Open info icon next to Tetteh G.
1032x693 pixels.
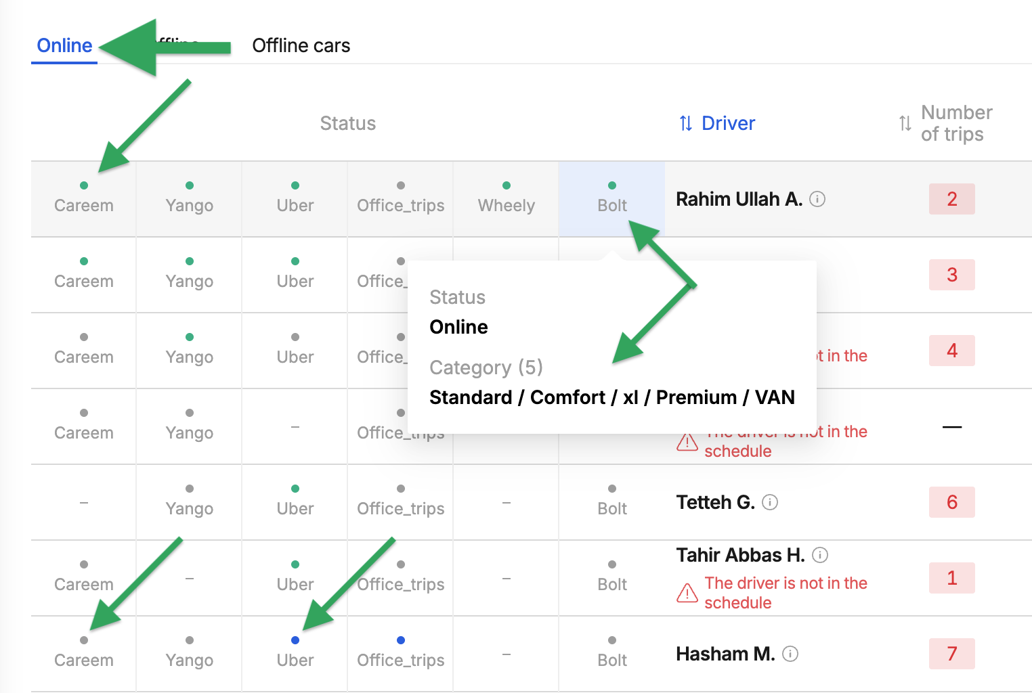pyautogui.click(x=770, y=502)
